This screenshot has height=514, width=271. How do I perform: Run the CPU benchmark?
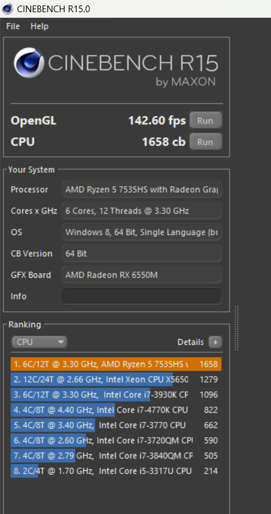click(205, 142)
